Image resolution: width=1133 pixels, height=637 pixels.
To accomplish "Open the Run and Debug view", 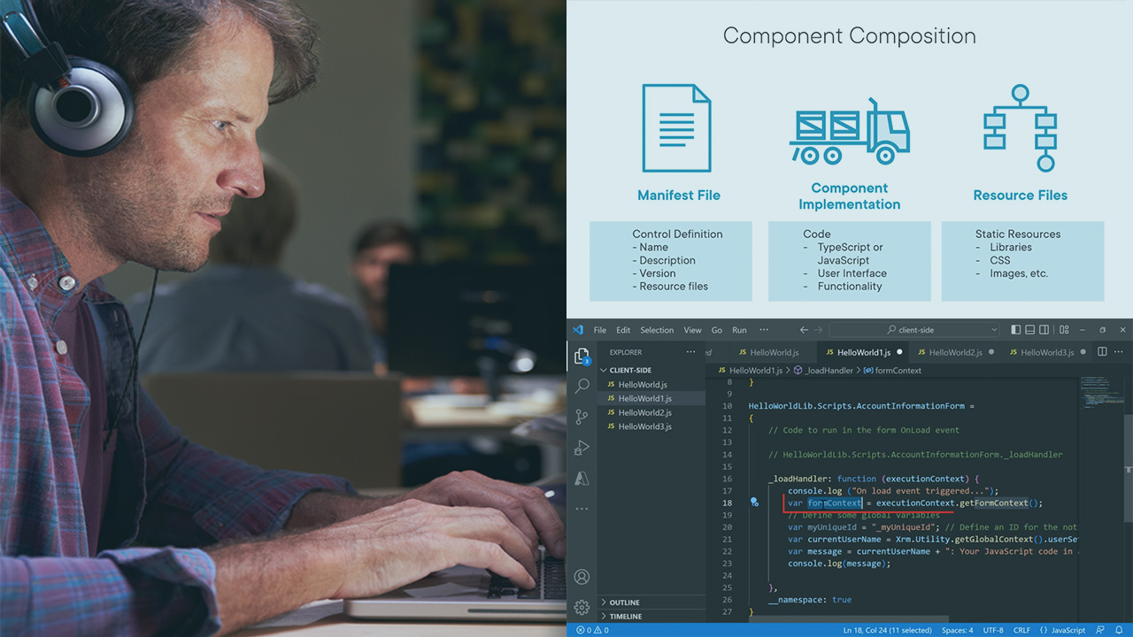I will point(582,448).
